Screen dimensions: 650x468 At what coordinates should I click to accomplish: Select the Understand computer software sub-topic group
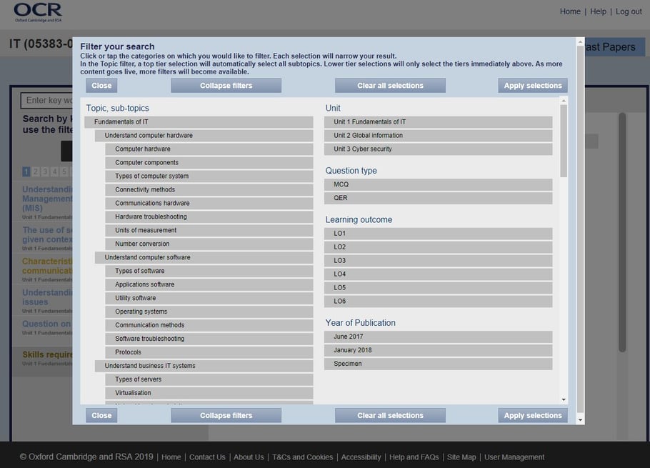[x=206, y=257]
